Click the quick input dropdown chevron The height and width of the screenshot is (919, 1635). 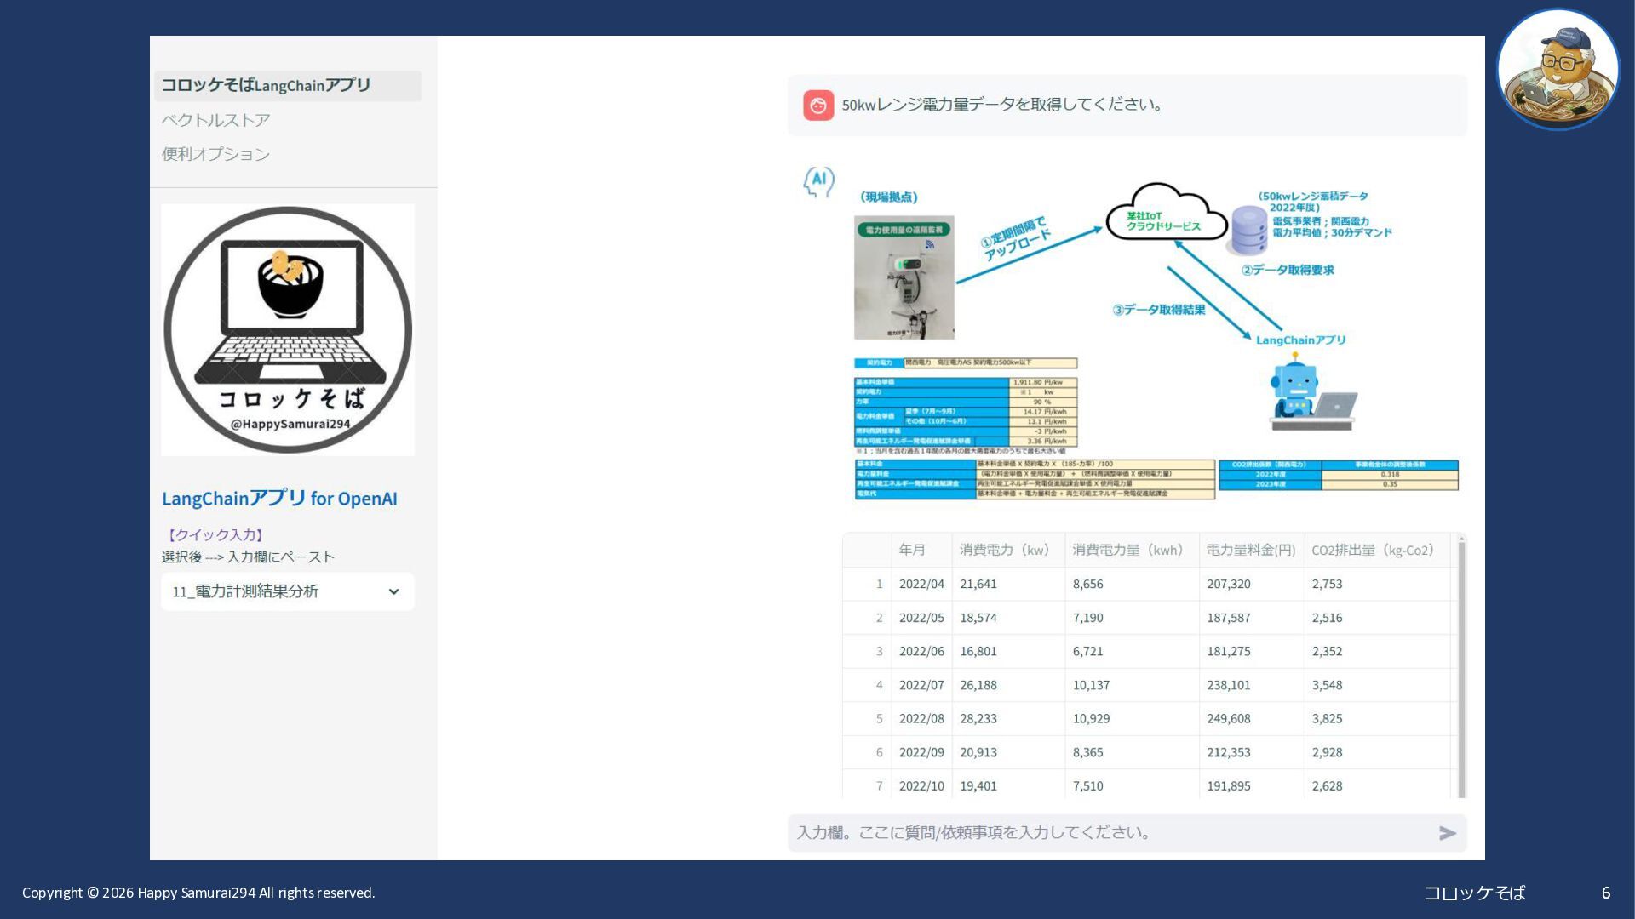pos(393,591)
